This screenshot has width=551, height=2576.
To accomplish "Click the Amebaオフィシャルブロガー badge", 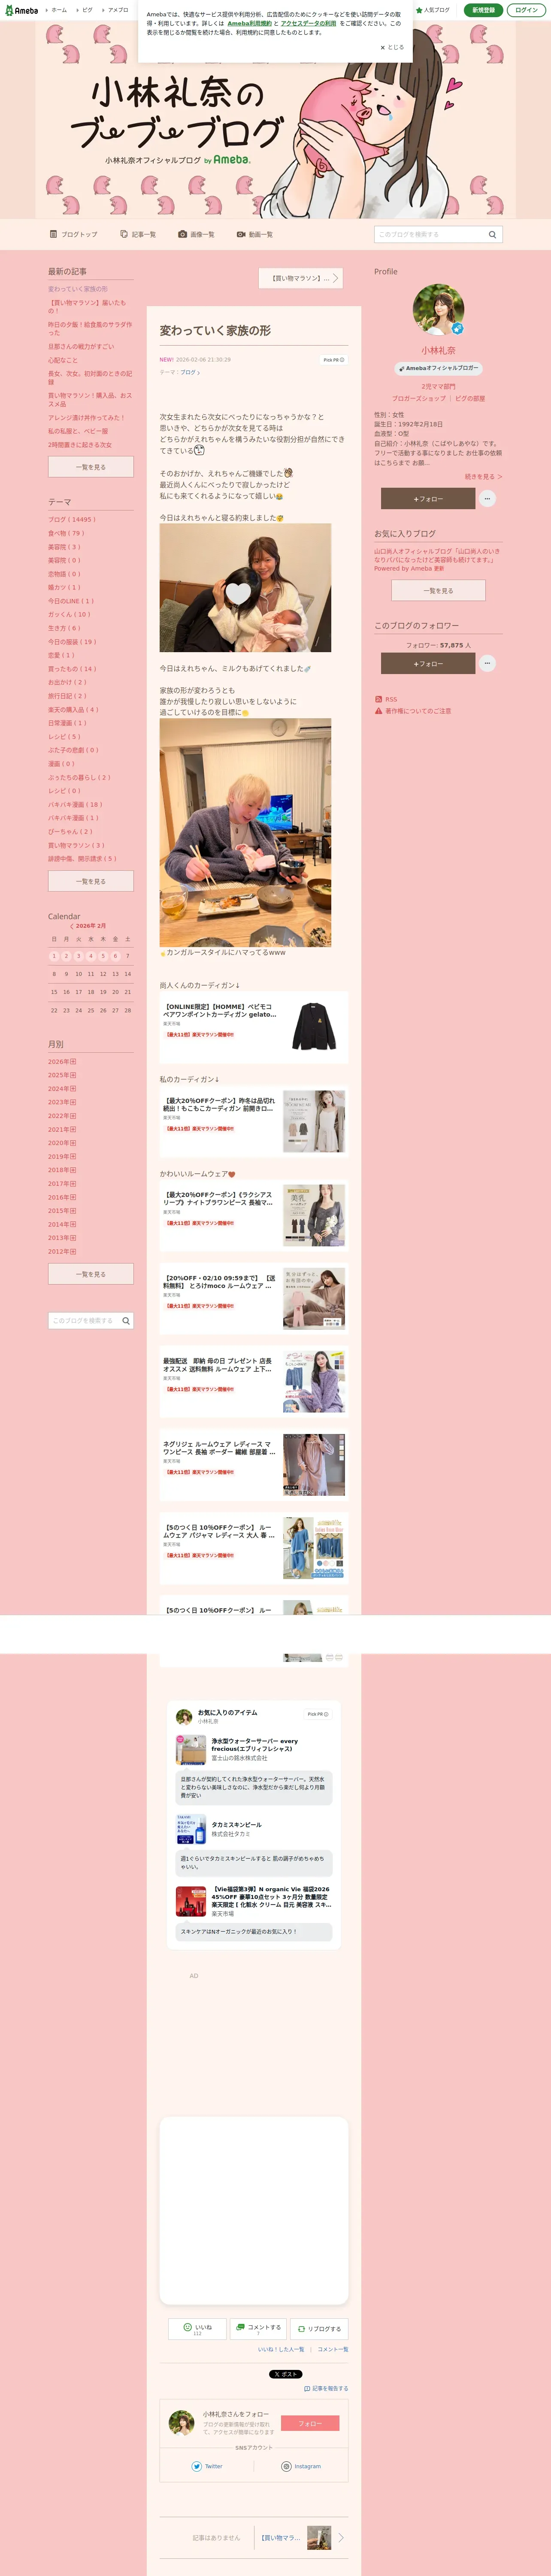I will click(438, 368).
